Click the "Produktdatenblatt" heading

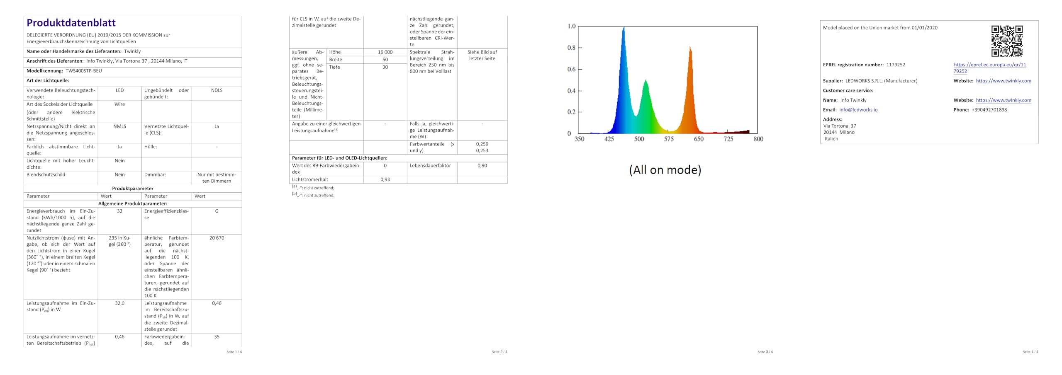point(71,23)
